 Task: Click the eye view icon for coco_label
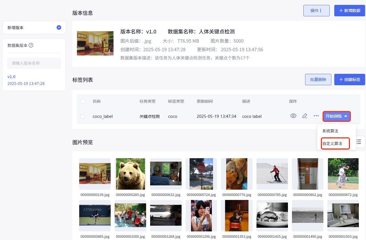[x=293, y=116]
